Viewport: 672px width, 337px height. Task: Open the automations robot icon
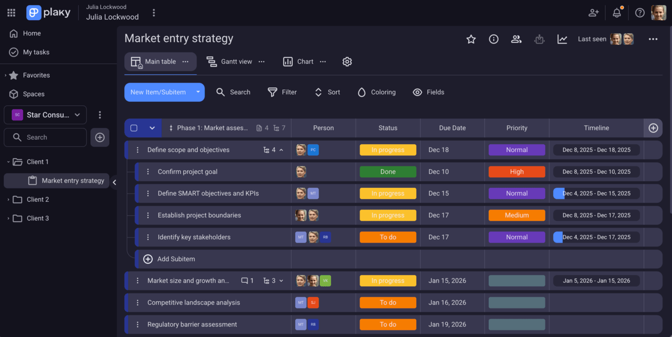[x=539, y=39]
